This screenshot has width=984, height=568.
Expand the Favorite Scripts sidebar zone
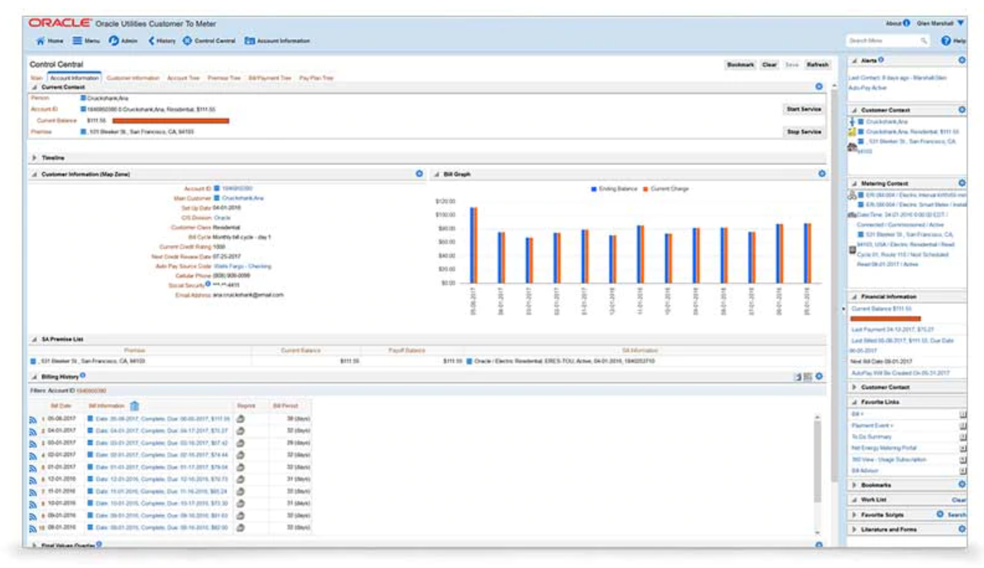tap(854, 515)
